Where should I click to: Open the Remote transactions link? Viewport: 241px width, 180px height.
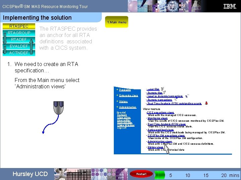[160, 100]
